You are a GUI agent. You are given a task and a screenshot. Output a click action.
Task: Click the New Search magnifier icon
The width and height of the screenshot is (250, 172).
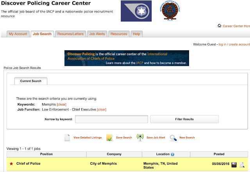173,138
